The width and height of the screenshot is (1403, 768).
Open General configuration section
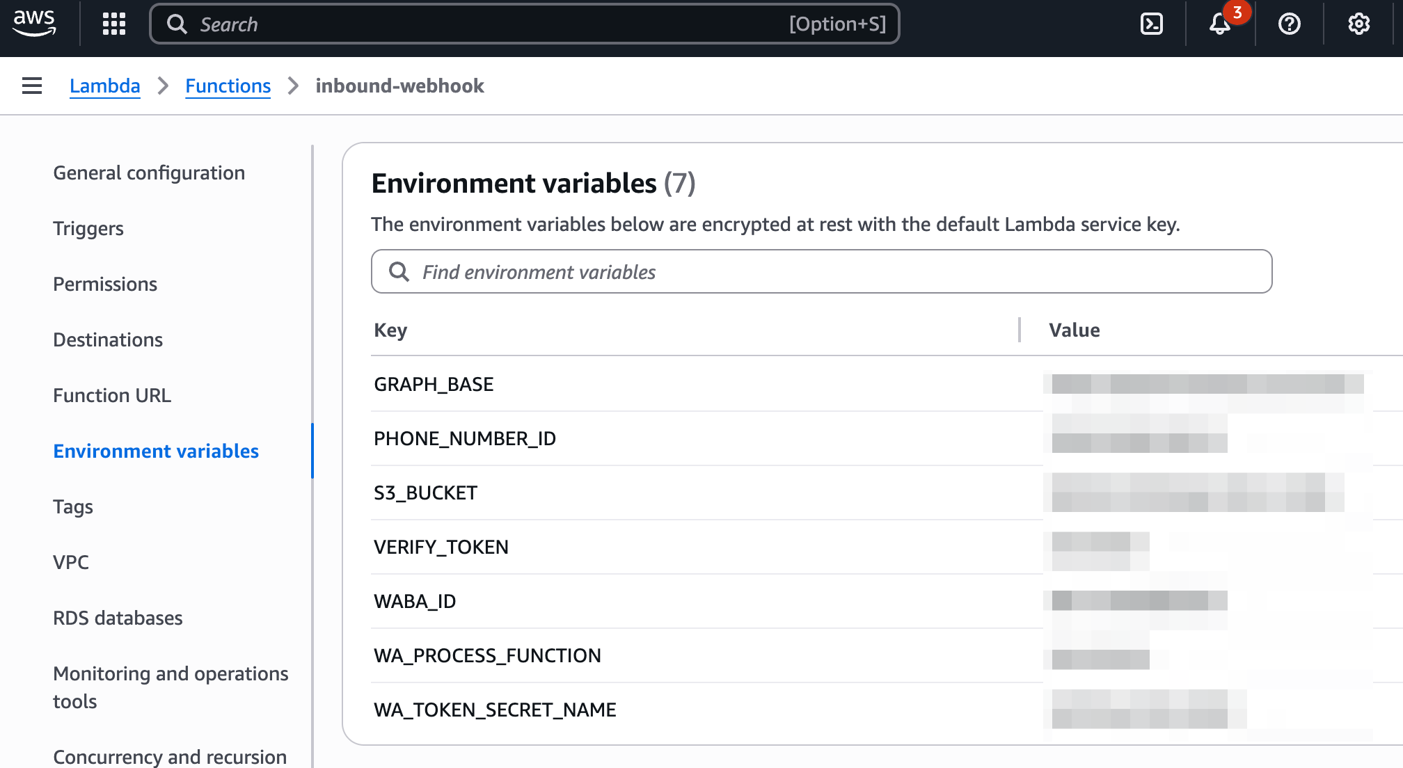click(149, 173)
